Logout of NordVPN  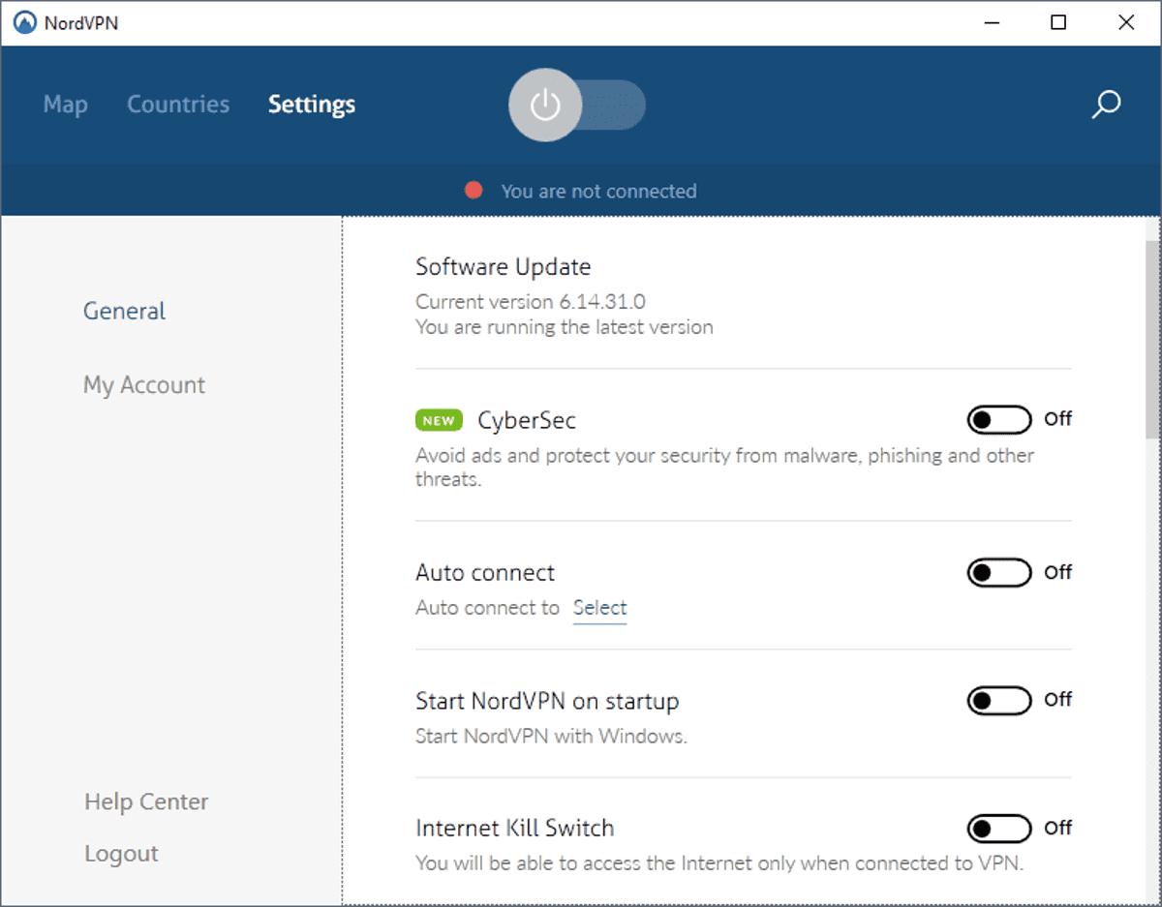pyautogui.click(x=120, y=854)
